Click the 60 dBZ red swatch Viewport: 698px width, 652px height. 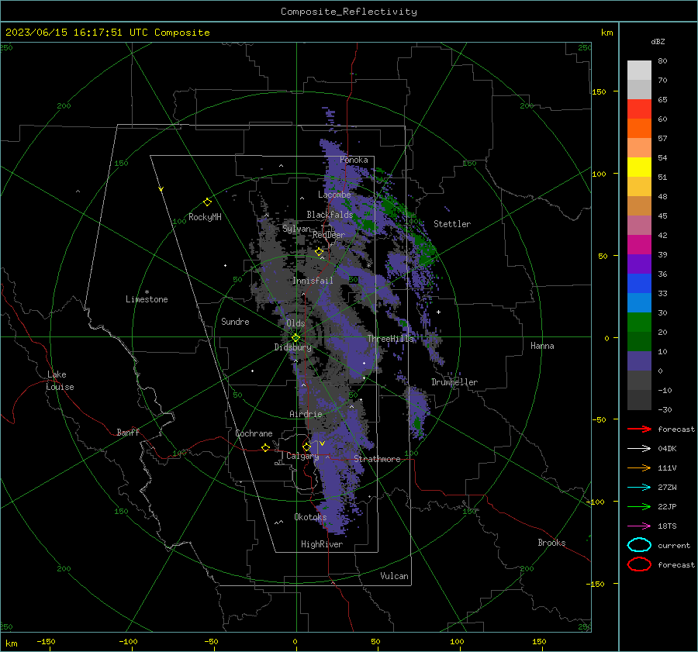click(639, 109)
